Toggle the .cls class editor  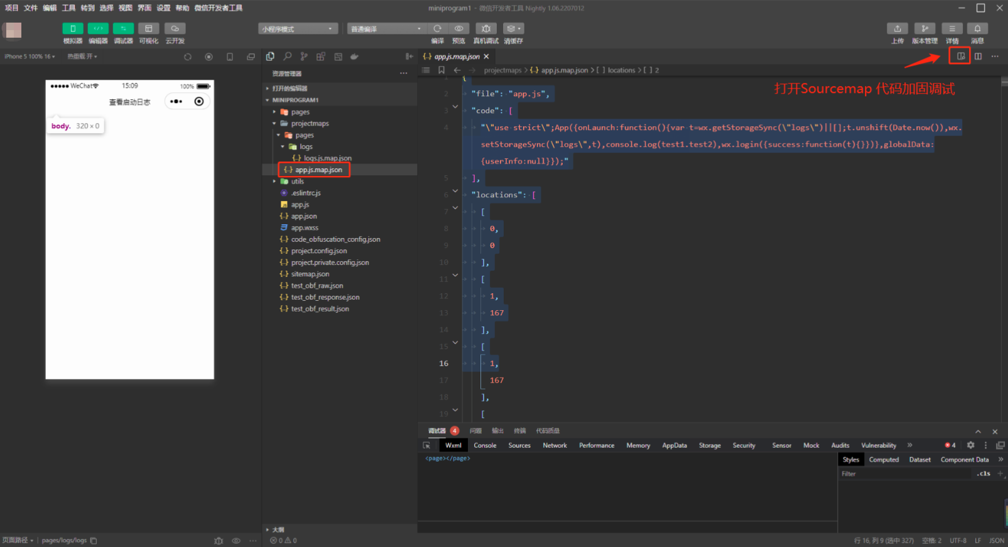coord(984,474)
